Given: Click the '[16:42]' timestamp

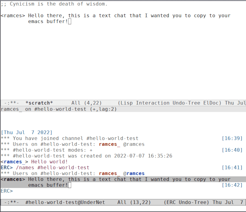Looking at the screenshot, I should tap(232, 185).
